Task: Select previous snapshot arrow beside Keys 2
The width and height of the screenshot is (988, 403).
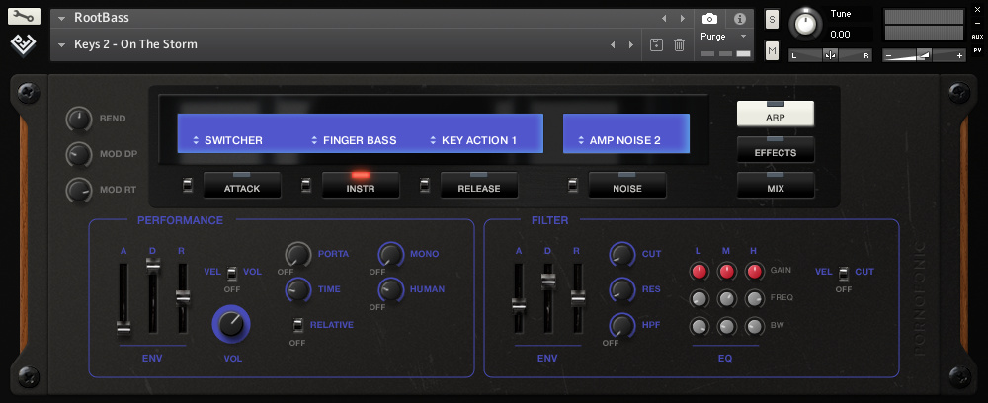Action: pos(612,44)
